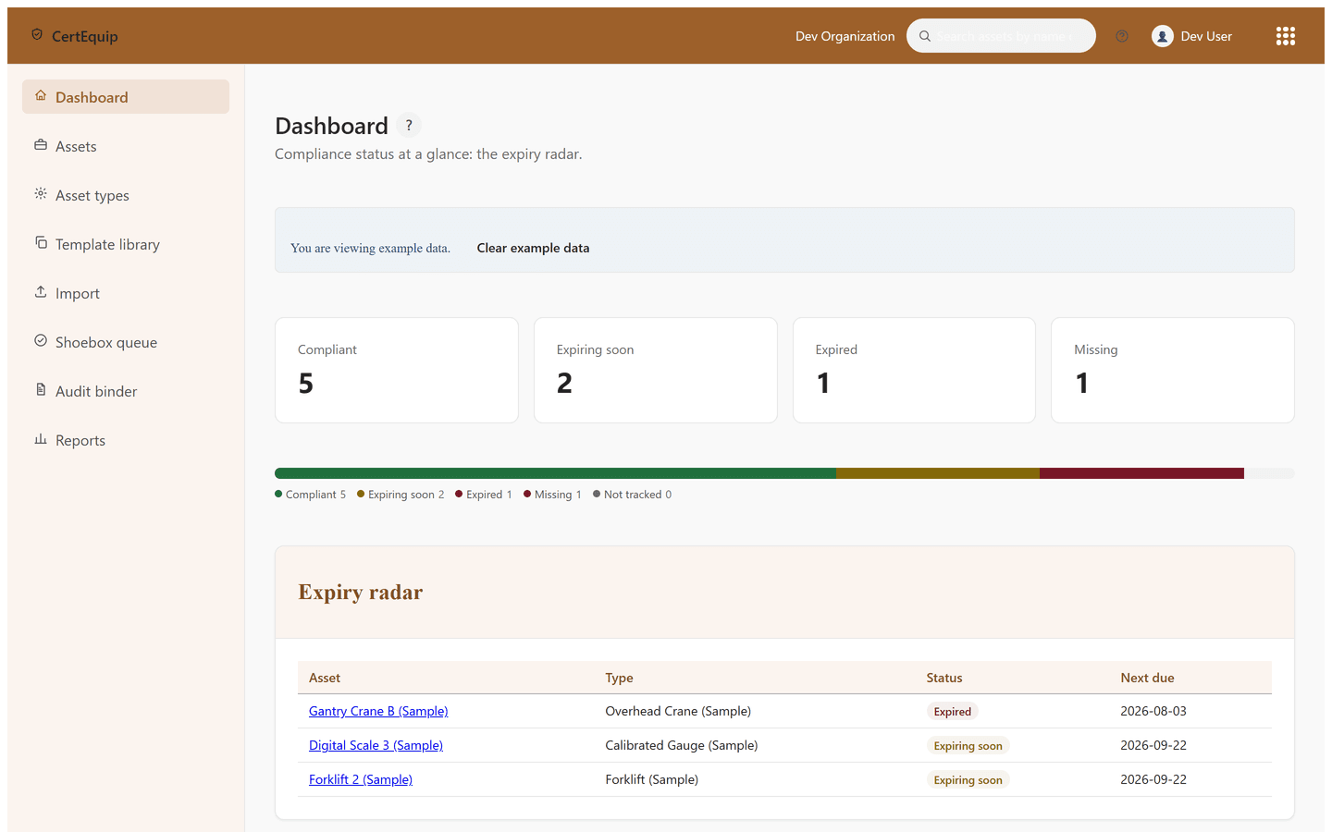Viewport: 1332px width, 832px height.
Task: Click the Dashboard question mark help icon
Action: click(x=409, y=125)
